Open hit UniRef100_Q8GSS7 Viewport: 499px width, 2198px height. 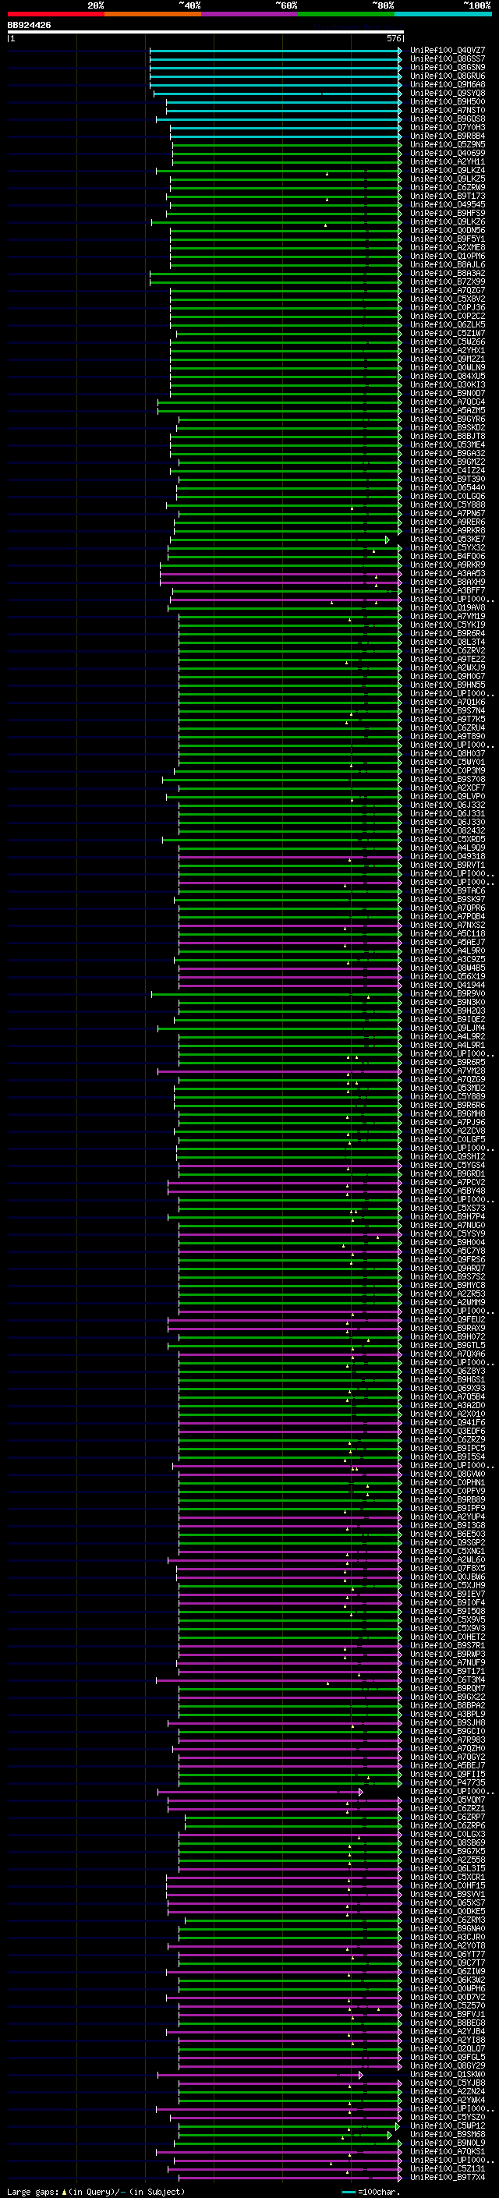click(448, 59)
